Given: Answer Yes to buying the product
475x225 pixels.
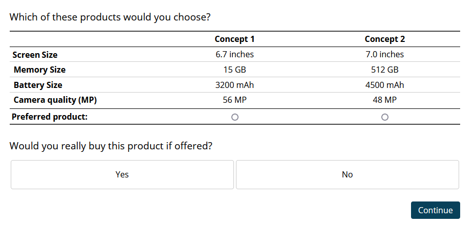Looking at the screenshot, I should coord(122,174).
